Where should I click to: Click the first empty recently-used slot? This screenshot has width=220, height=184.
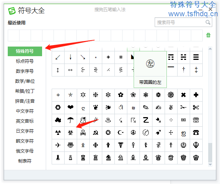pos(14,35)
